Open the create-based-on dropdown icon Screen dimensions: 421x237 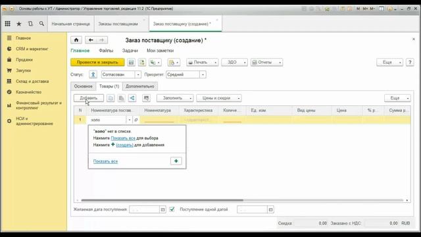[155, 63]
